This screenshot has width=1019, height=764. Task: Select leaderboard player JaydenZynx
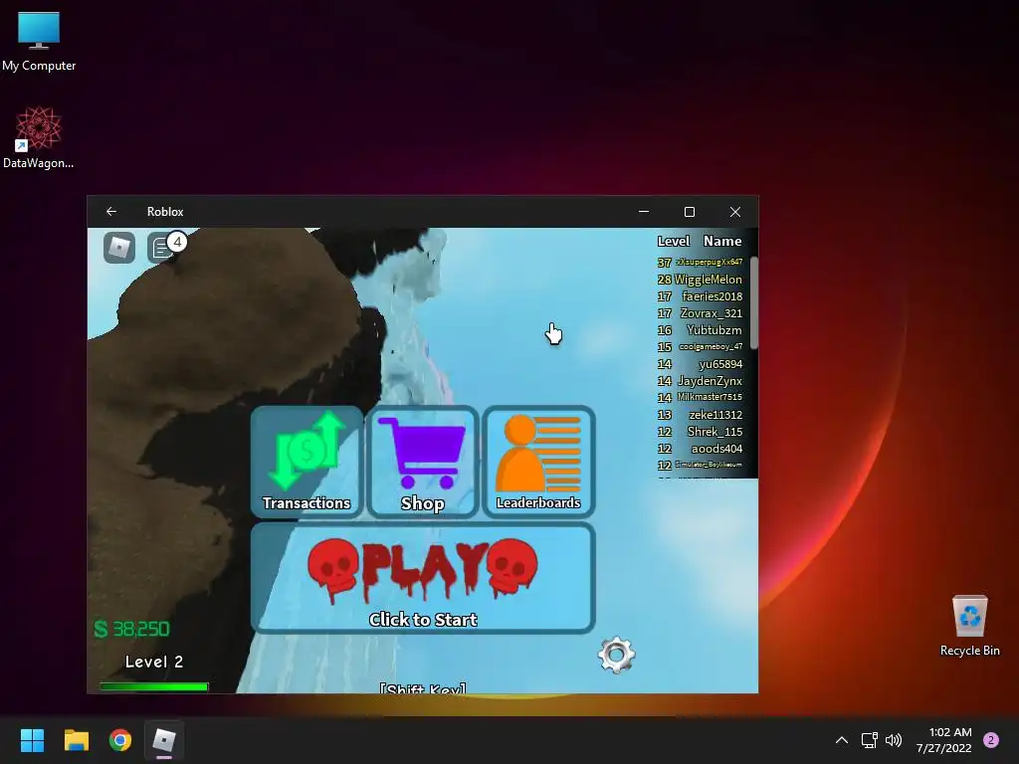(709, 381)
